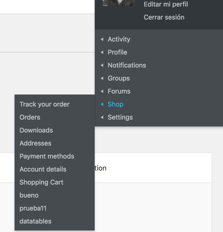
Task: Open the Settings menu item
Action: tap(120, 117)
